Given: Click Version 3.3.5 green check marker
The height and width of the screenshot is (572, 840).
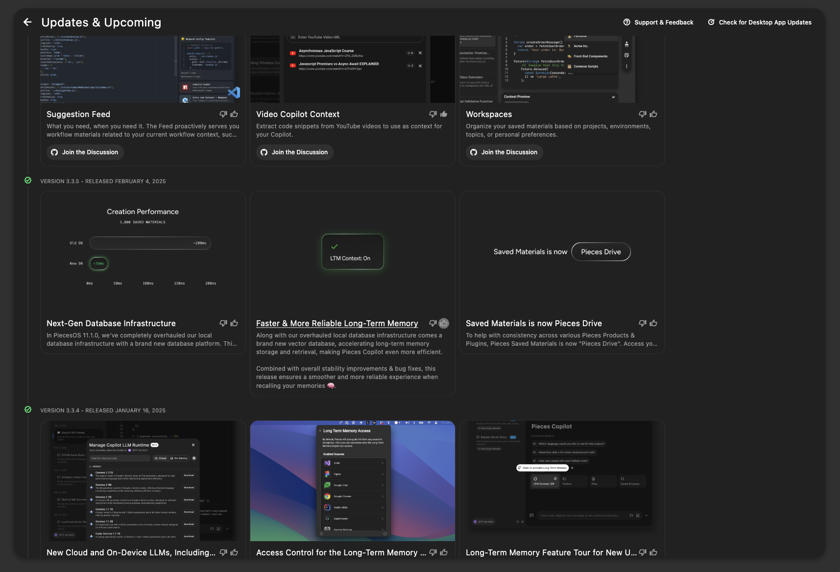Looking at the screenshot, I should coord(28,180).
